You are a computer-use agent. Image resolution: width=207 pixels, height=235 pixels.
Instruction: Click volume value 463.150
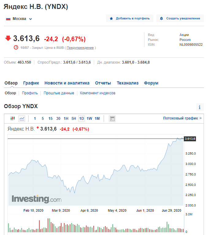pos(24,62)
